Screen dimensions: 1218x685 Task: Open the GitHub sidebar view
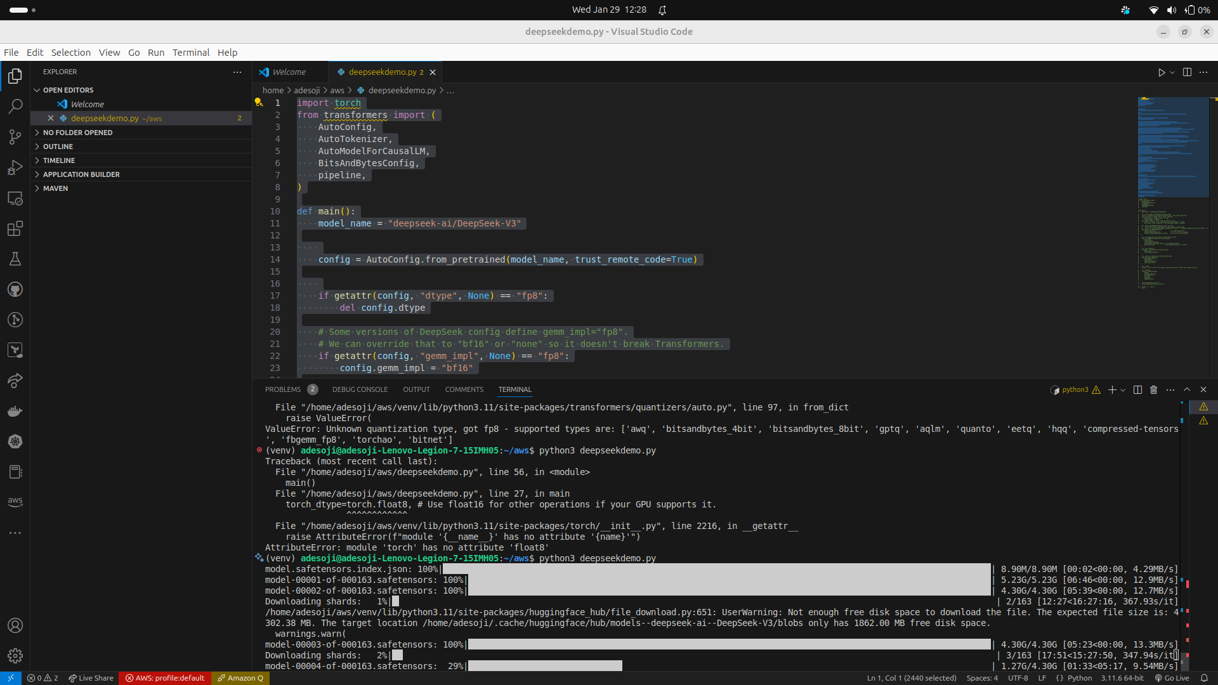(15, 289)
